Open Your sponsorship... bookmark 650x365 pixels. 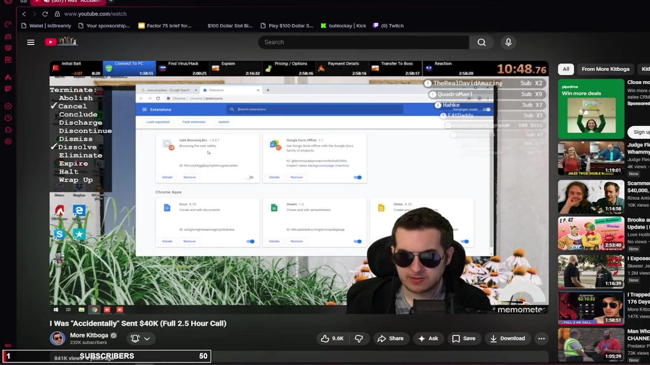104,25
